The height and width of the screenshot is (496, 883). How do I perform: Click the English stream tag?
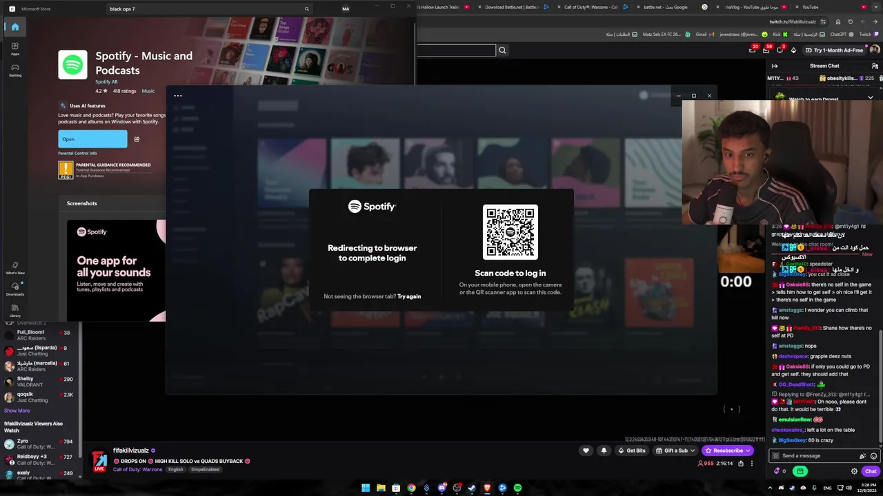(176, 470)
